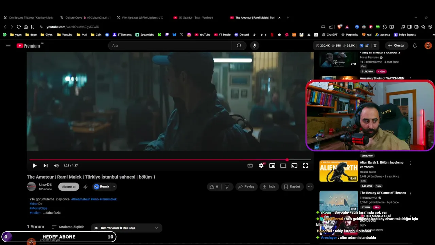
Task: Open options for The Beauty Of Game of Thrones
Action: (x=410, y=194)
